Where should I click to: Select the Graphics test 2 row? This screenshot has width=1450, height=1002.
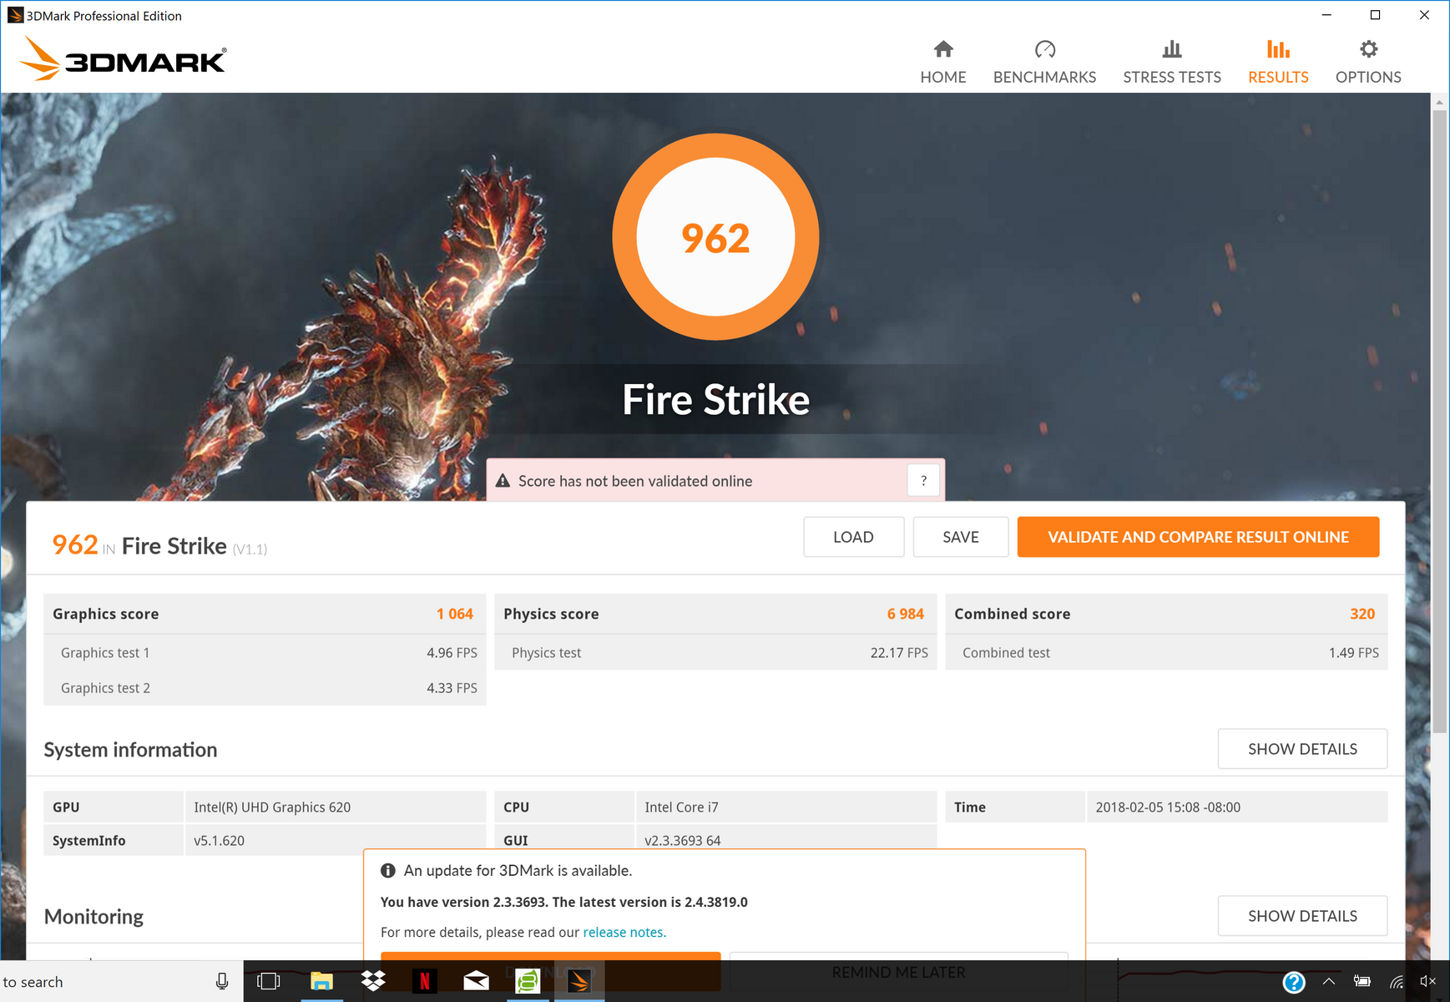(x=265, y=687)
